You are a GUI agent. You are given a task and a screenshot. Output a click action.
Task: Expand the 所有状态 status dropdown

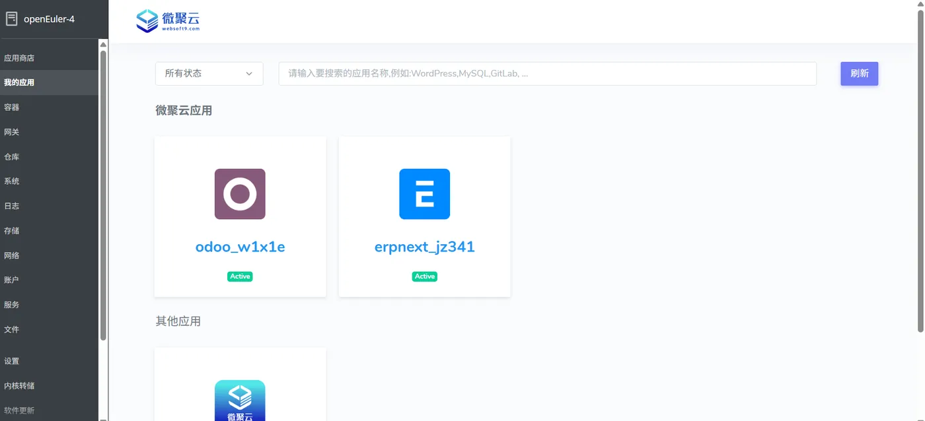click(209, 74)
